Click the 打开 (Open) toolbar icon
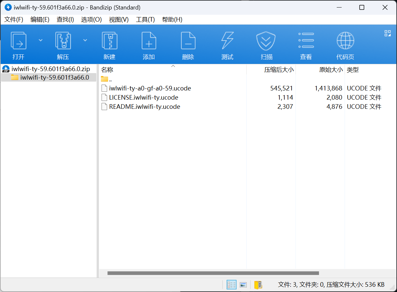 (x=18, y=41)
